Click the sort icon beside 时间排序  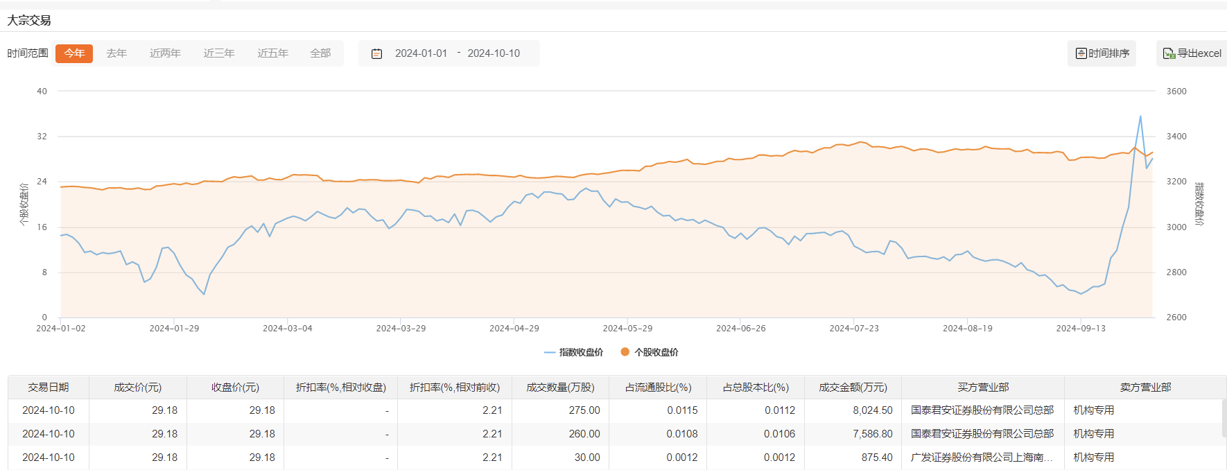(1081, 53)
